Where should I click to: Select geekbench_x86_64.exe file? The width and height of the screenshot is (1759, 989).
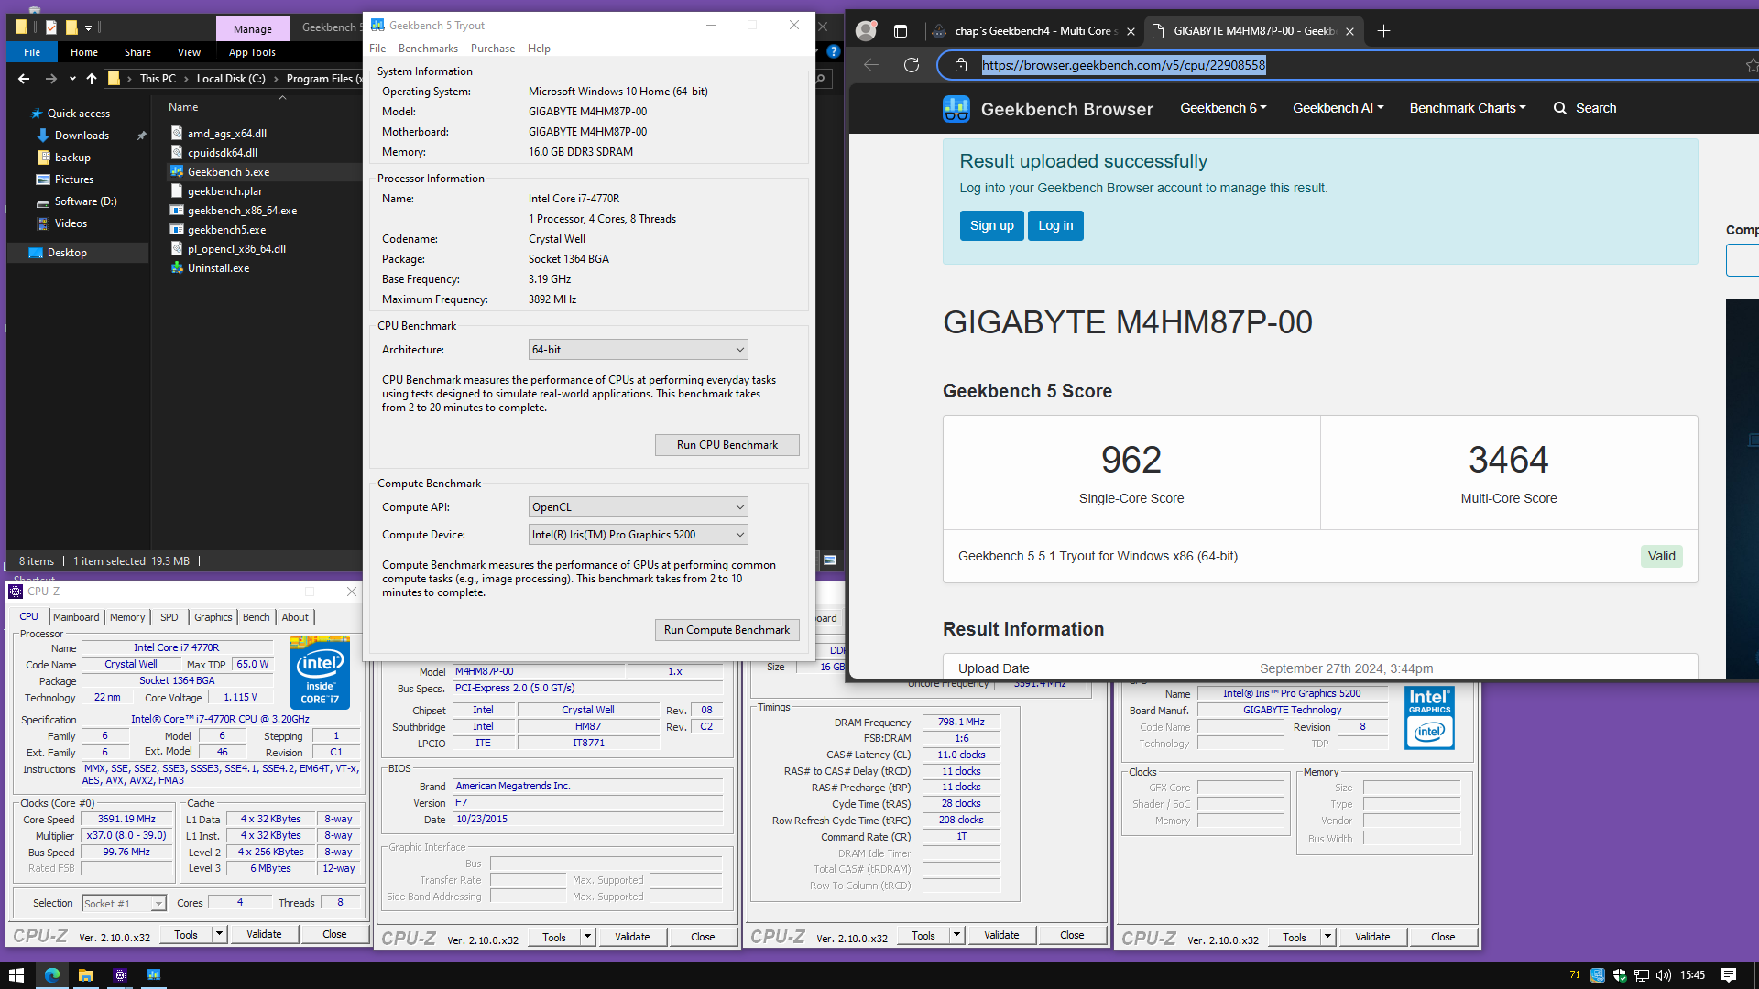tap(242, 210)
